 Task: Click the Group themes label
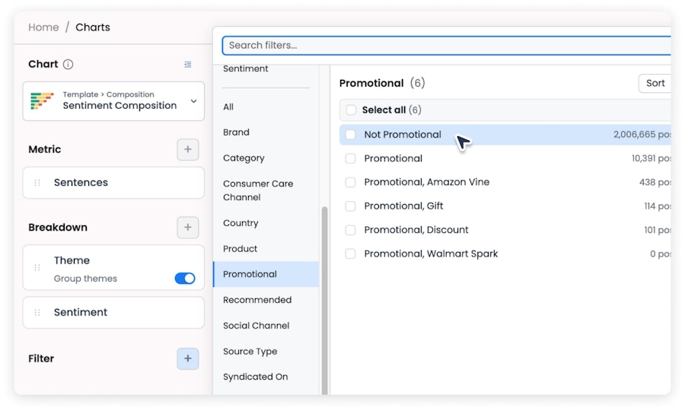(x=85, y=279)
